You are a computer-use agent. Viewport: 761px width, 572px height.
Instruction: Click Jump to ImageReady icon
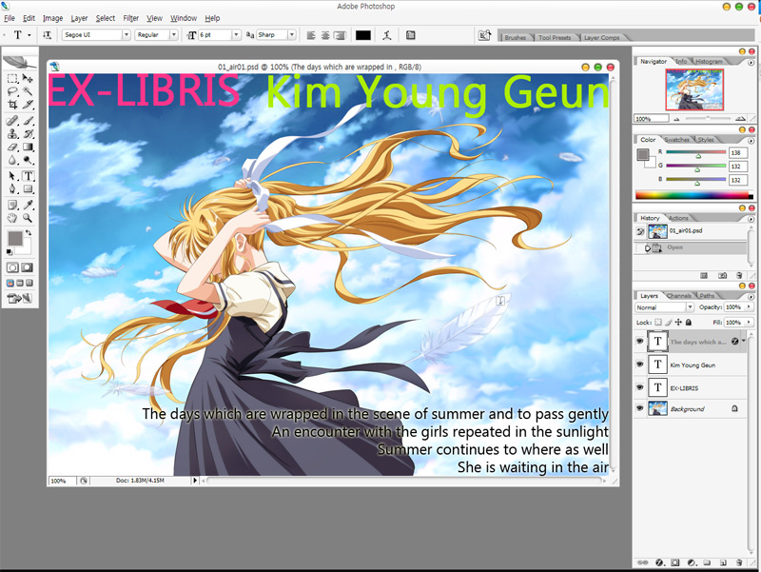[19, 298]
